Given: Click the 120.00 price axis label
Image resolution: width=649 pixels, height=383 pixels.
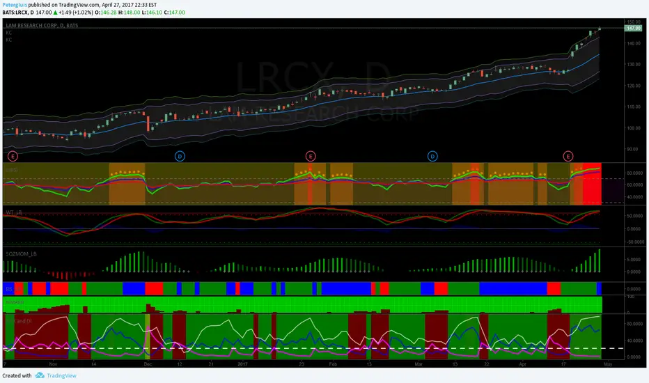Looking at the screenshot, I should (x=634, y=86).
